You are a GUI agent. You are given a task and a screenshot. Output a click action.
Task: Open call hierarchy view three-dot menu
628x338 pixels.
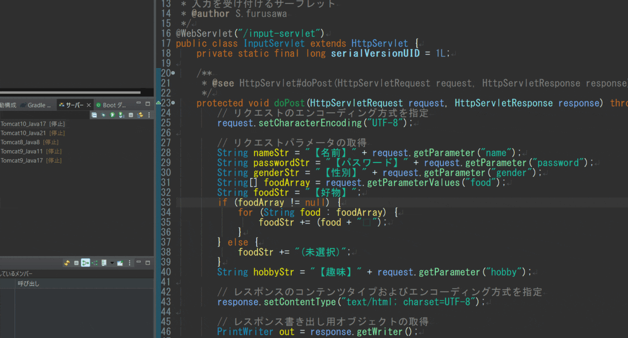[x=130, y=263]
